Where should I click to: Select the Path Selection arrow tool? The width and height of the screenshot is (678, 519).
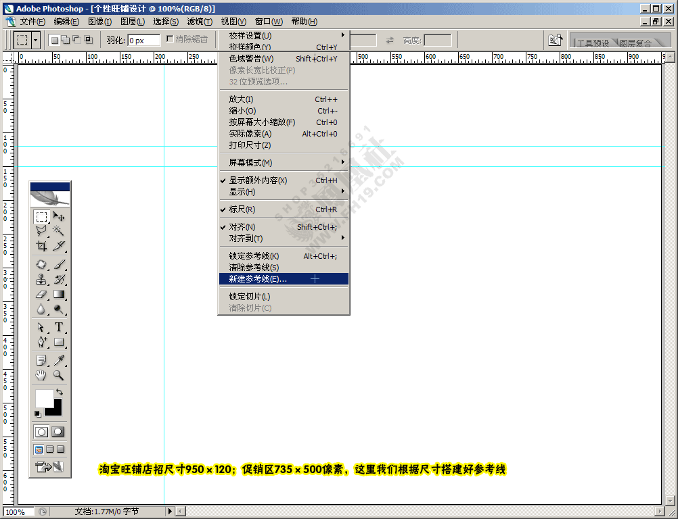point(41,327)
